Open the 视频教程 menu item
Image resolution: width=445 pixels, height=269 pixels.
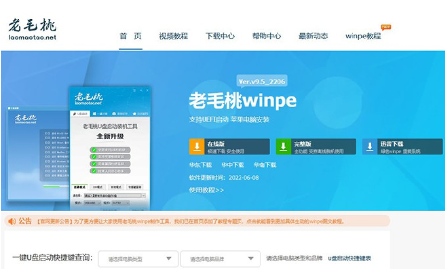point(173,36)
